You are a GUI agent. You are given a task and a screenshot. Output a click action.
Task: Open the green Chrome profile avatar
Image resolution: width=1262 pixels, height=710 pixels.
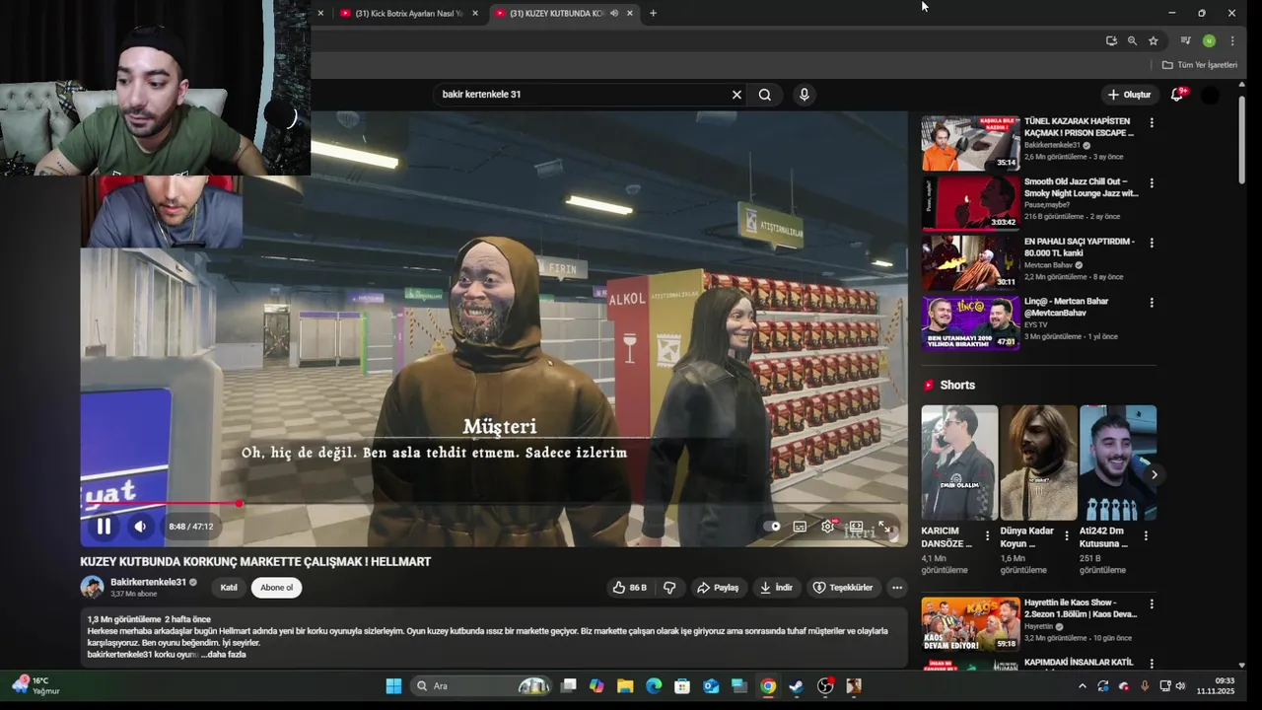pos(1209,40)
